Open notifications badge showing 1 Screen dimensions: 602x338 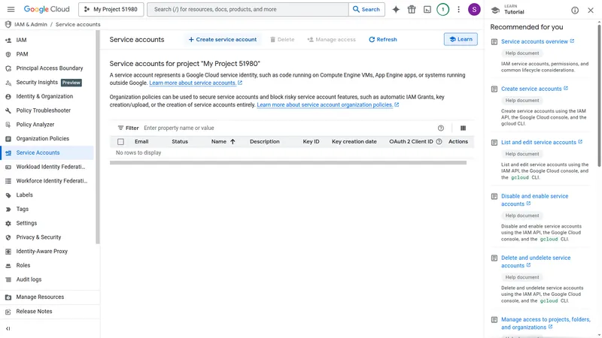[x=442, y=9]
